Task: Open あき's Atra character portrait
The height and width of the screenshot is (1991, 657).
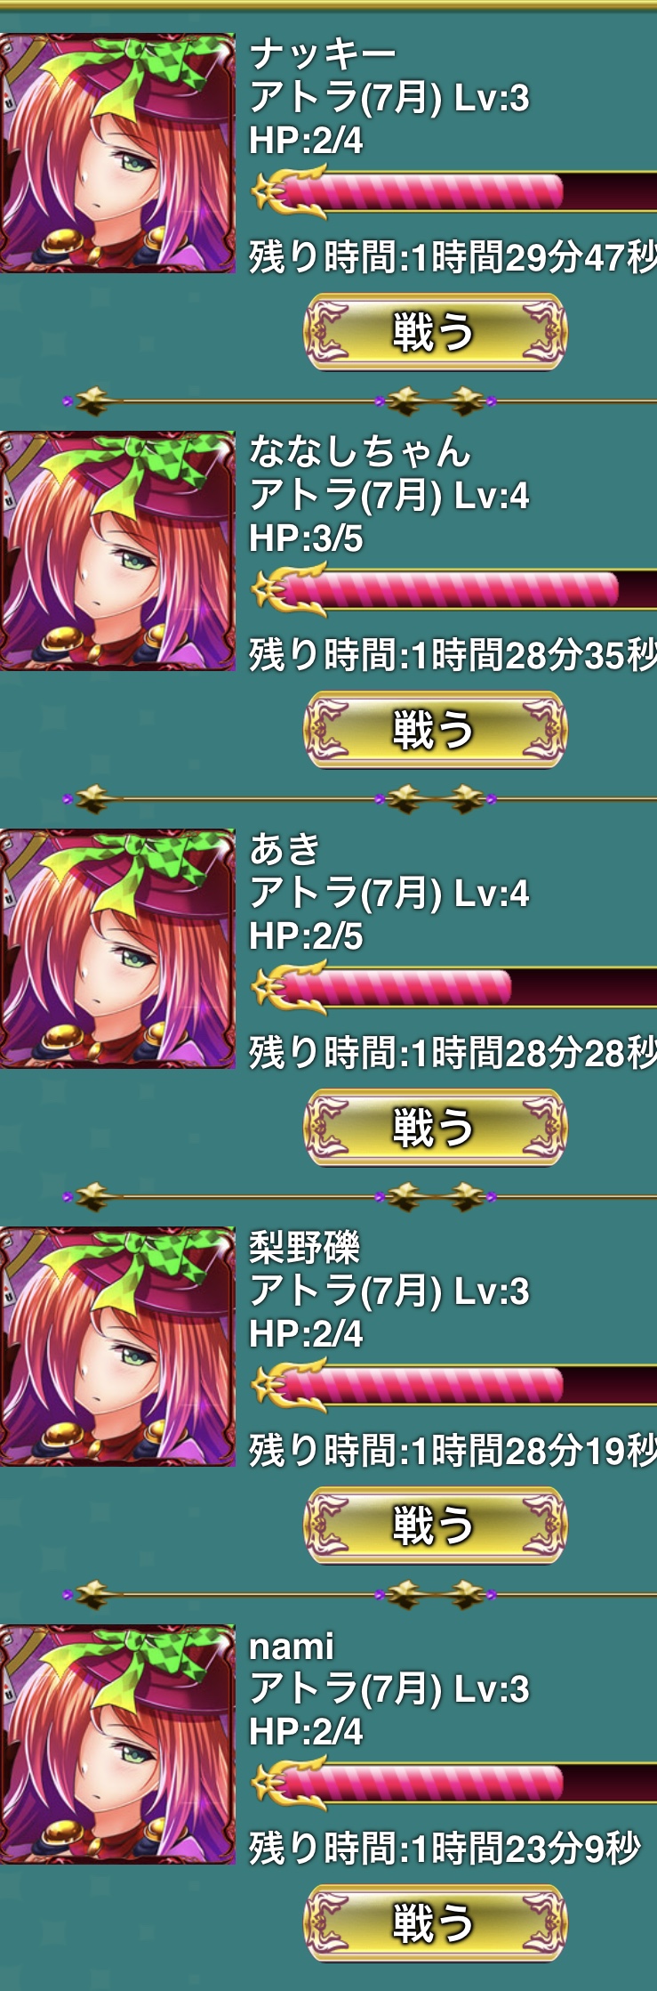Action: point(117,949)
